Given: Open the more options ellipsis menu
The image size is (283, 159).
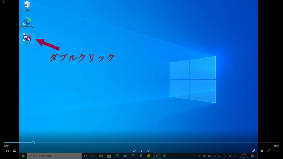Looking at the screenshot, I should pos(276,151).
